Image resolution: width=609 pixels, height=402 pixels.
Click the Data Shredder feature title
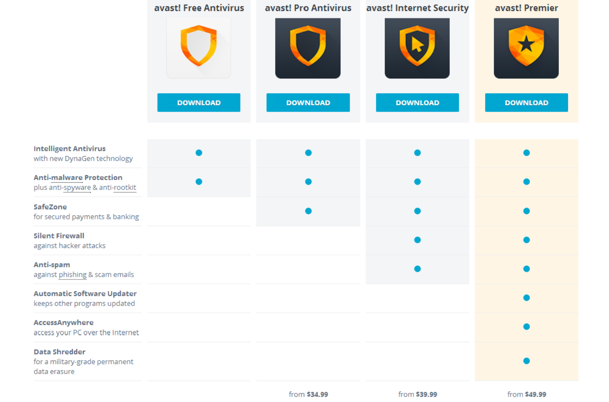point(59,352)
